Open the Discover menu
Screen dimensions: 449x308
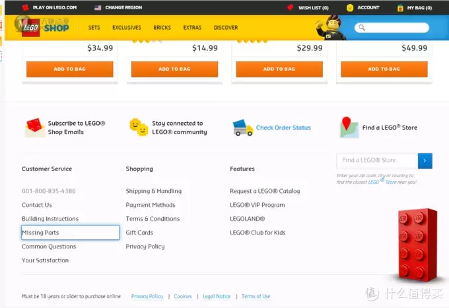click(x=226, y=28)
